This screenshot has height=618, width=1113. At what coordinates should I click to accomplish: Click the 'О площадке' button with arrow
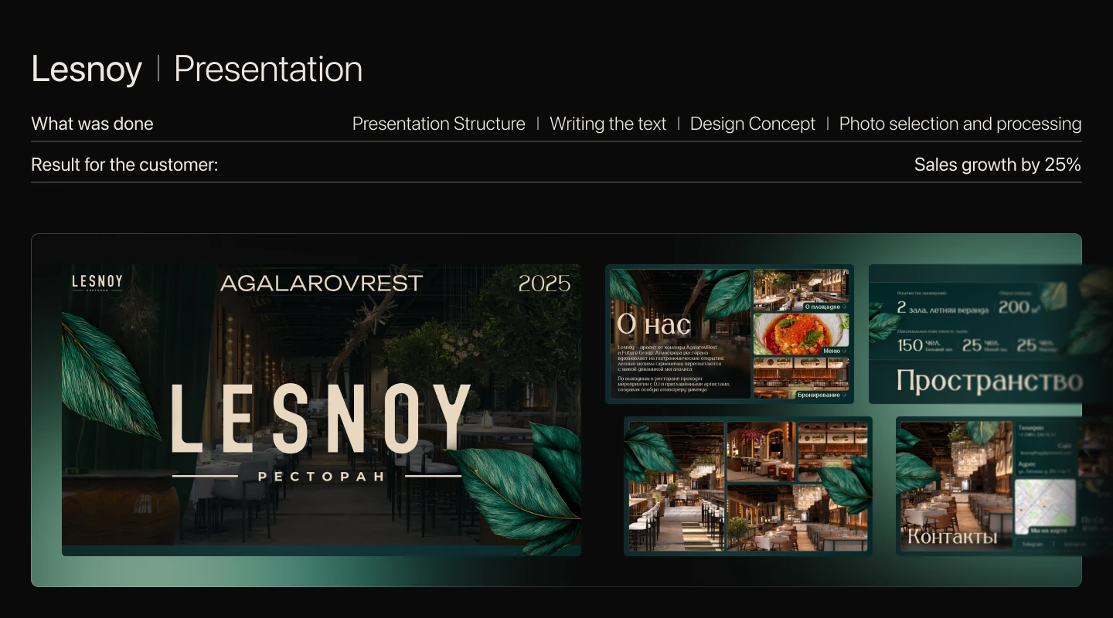click(825, 307)
